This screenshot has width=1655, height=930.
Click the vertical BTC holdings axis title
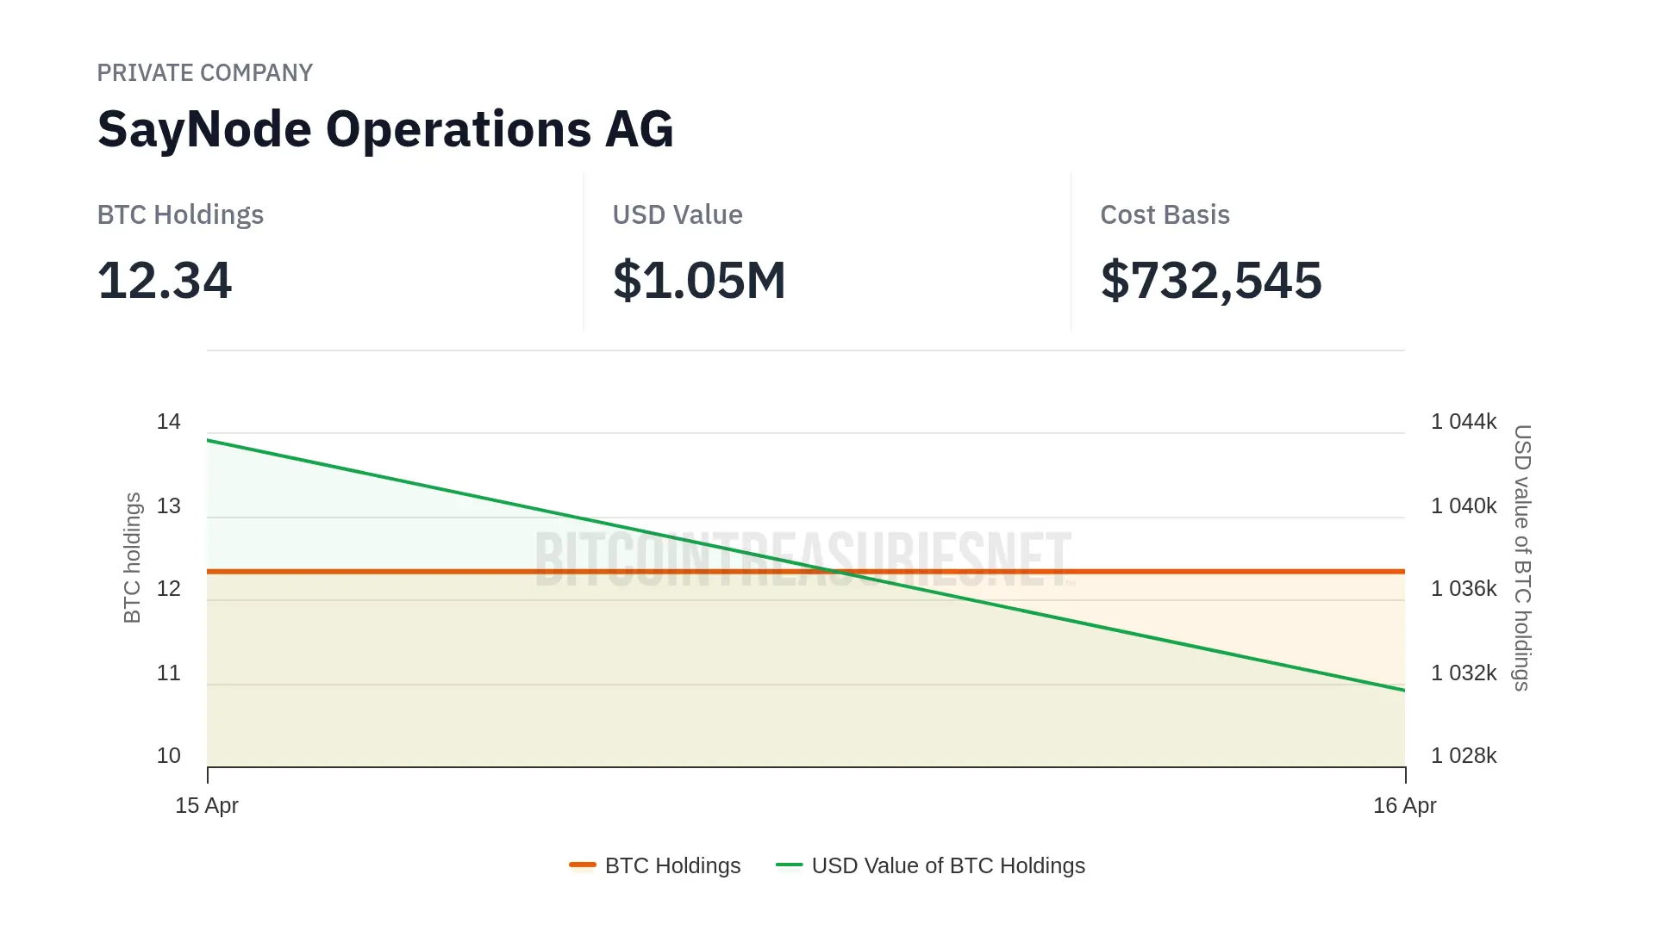(132, 557)
